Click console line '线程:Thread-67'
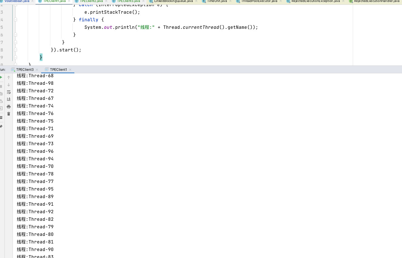 click(35, 98)
